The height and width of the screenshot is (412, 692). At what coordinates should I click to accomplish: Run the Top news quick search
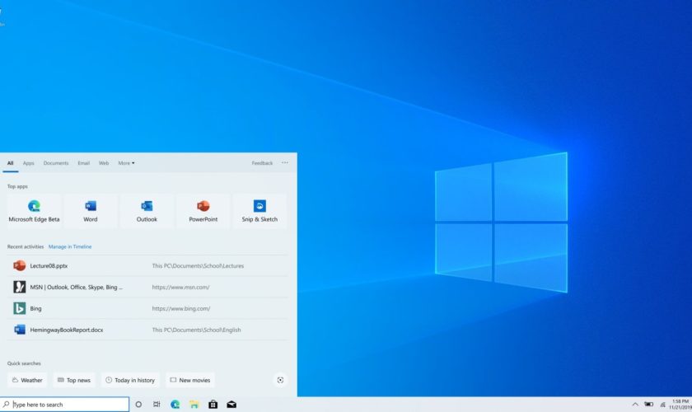click(74, 380)
